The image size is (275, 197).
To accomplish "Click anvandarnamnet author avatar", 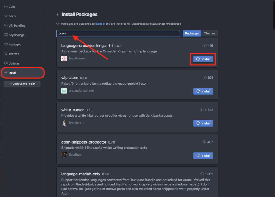I will coord(64,91).
